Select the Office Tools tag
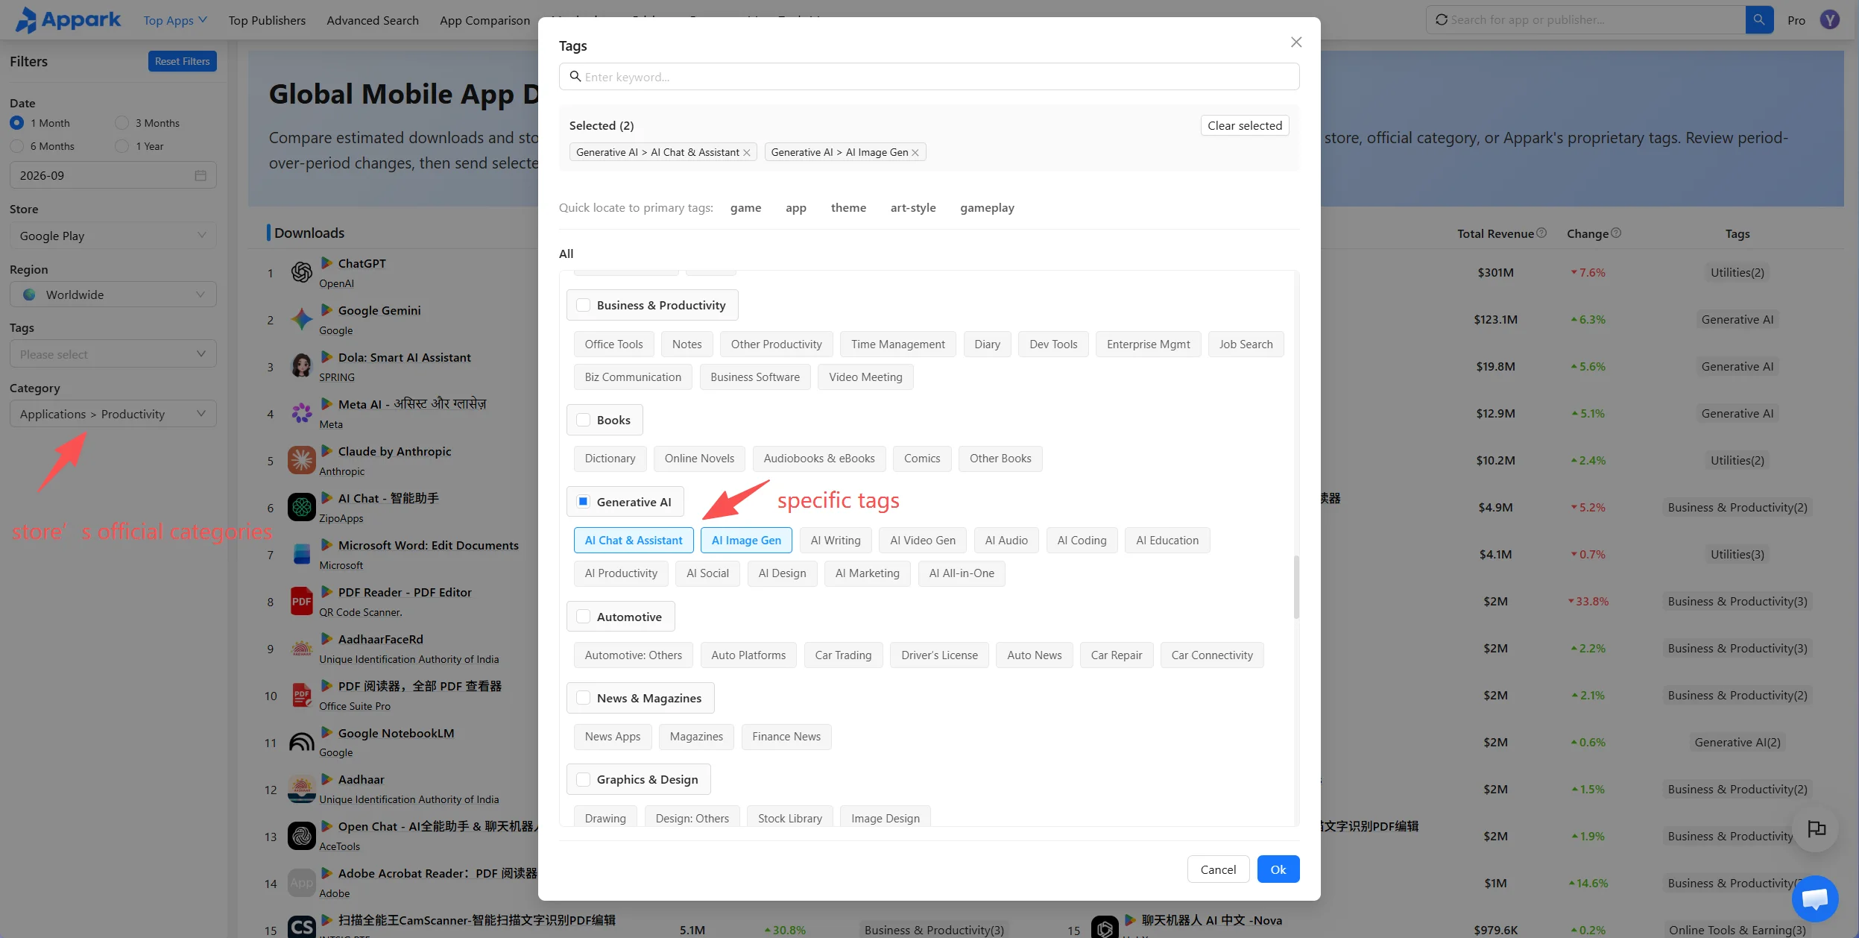 coord(613,344)
